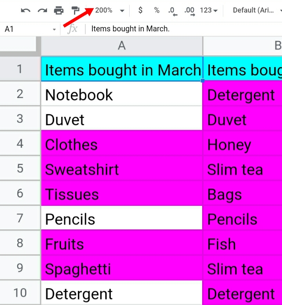This screenshot has height=305, width=282.
Task: Select column B header
Action: click(242, 46)
